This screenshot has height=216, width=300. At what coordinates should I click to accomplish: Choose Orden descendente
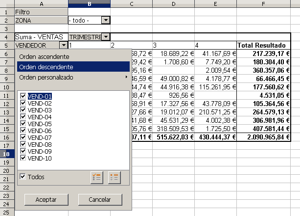(x=73, y=67)
